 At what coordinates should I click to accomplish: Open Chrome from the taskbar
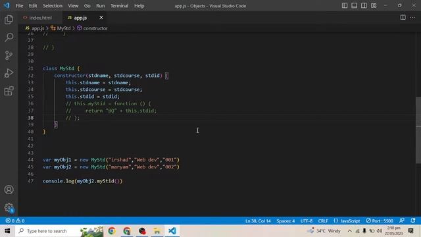pos(112,231)
